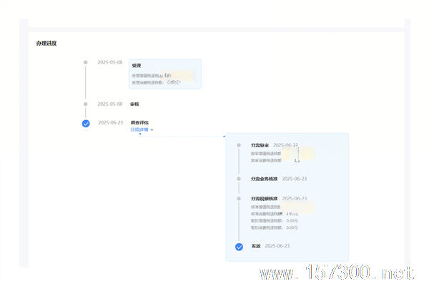Expand the 分流详情 dropdown arrow

point(152,130)
